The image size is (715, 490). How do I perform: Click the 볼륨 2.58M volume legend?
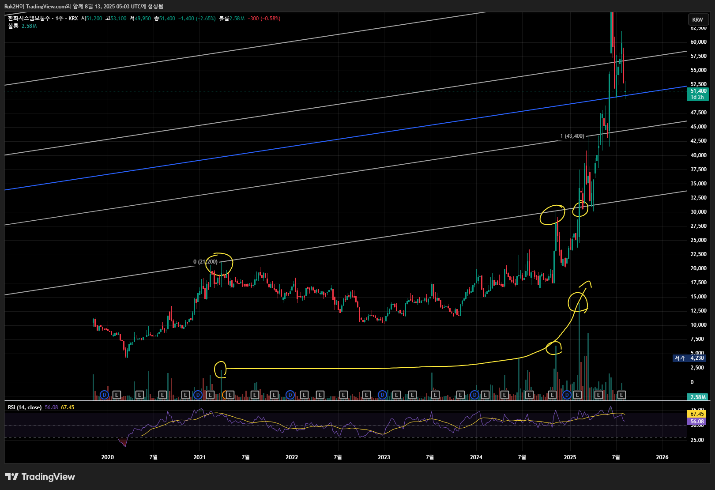click(x=23, y=26)
